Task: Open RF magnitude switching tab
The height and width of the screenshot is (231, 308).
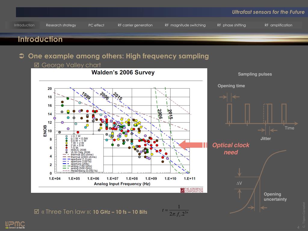Action: tap(185, 25)
